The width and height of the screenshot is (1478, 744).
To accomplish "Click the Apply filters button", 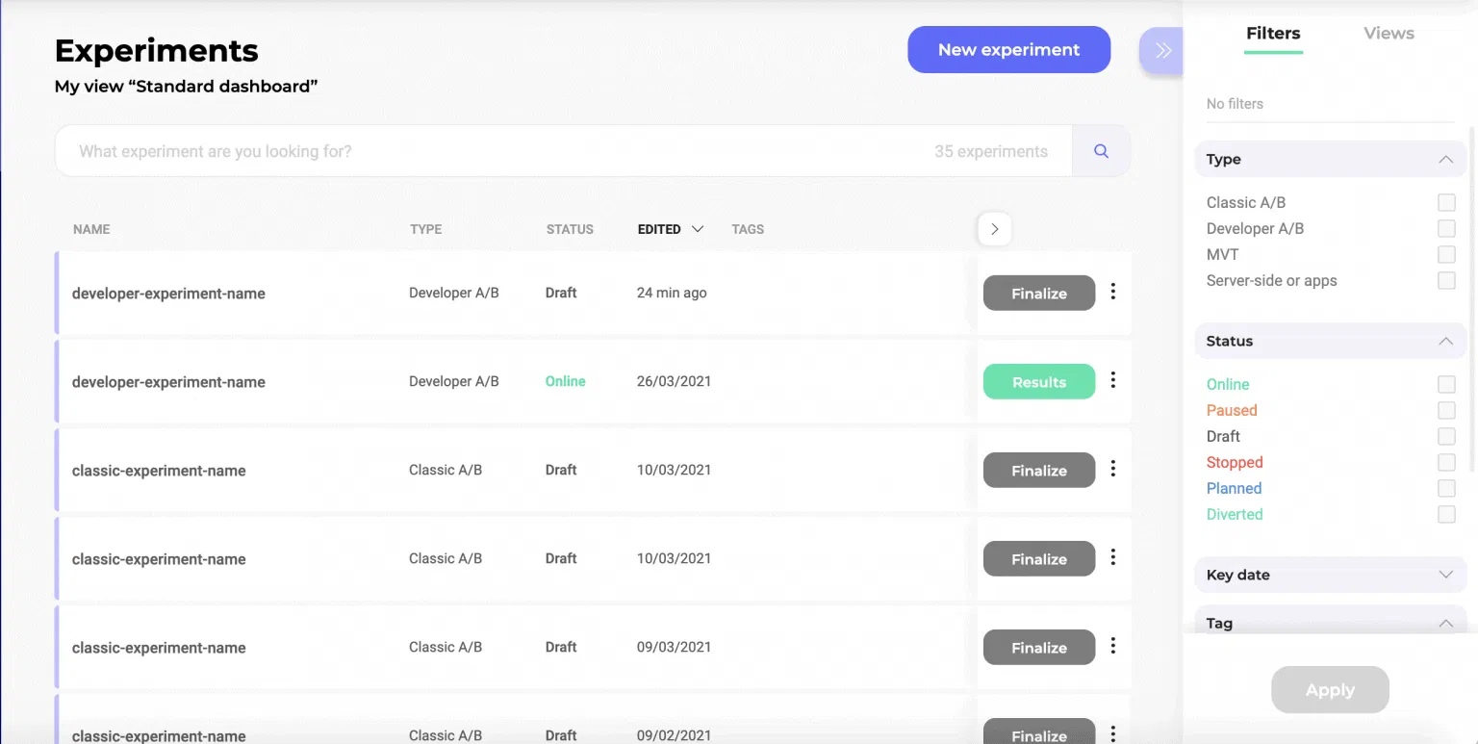I will coord(1330,690).
